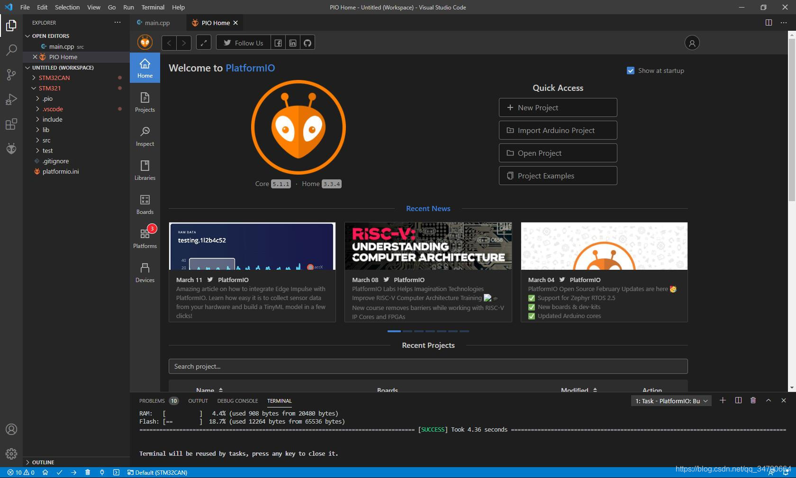Switch to Output panel tab

tap(198, 401)
